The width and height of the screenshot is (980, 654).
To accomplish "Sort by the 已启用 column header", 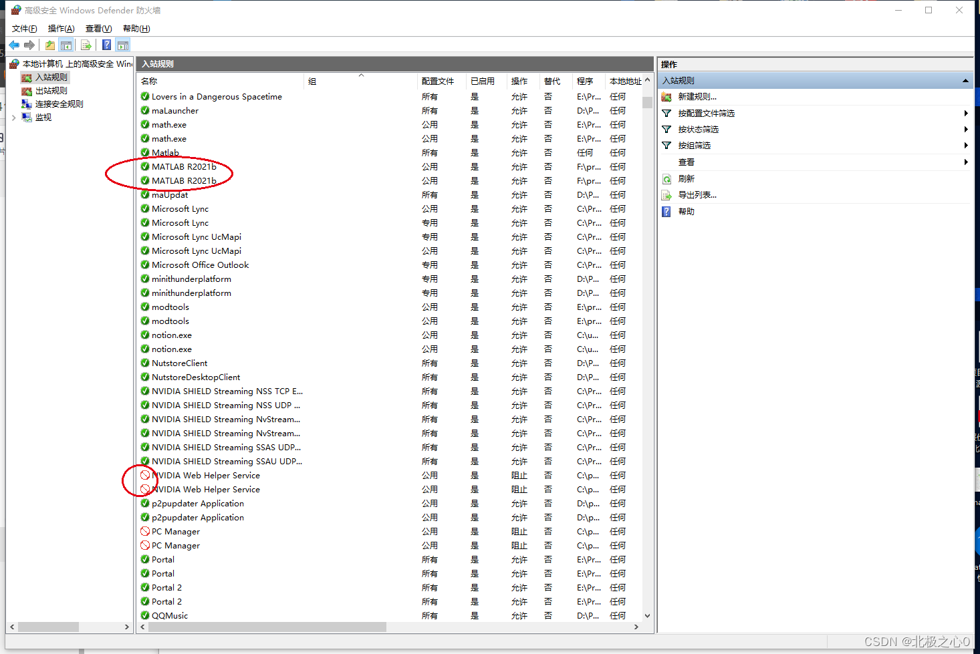I will coord(486,81).
